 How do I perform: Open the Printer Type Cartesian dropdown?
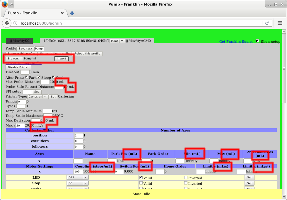pos(37,97)
